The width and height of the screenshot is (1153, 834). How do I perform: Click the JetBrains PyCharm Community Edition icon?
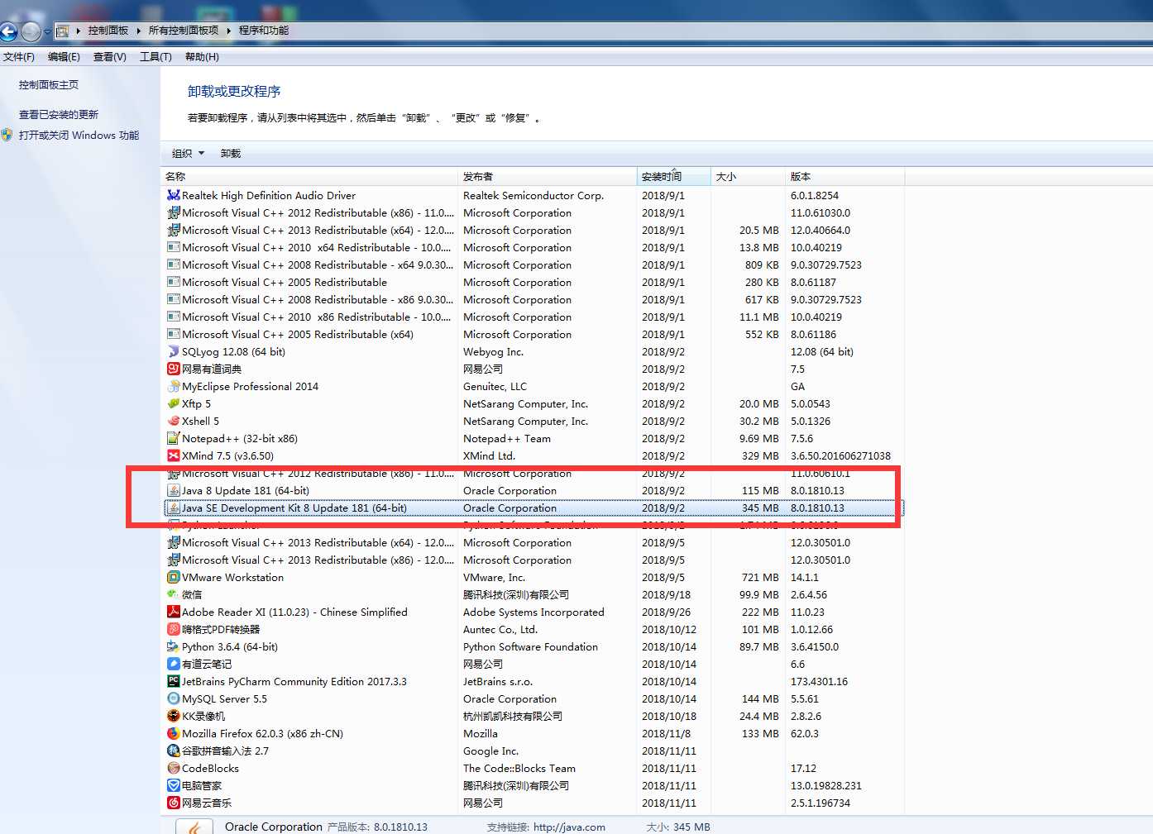[x=174, y=681]
